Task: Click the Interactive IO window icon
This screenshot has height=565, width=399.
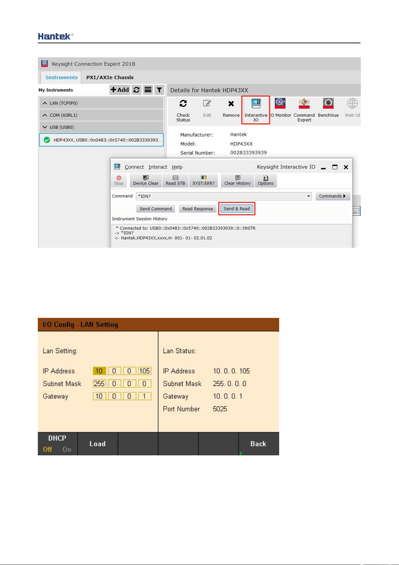Action: point(117,167)
